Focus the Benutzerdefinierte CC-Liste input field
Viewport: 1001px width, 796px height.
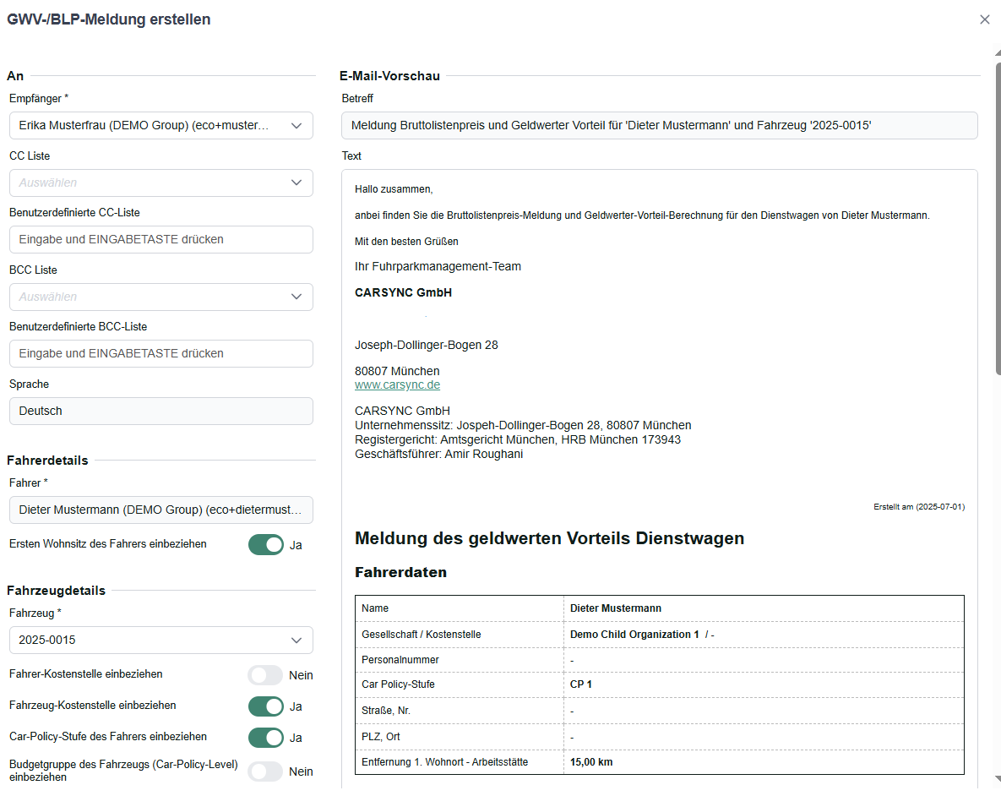(x=160, y=240)
